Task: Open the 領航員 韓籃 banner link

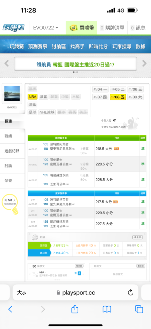Action: pos(75,64)
